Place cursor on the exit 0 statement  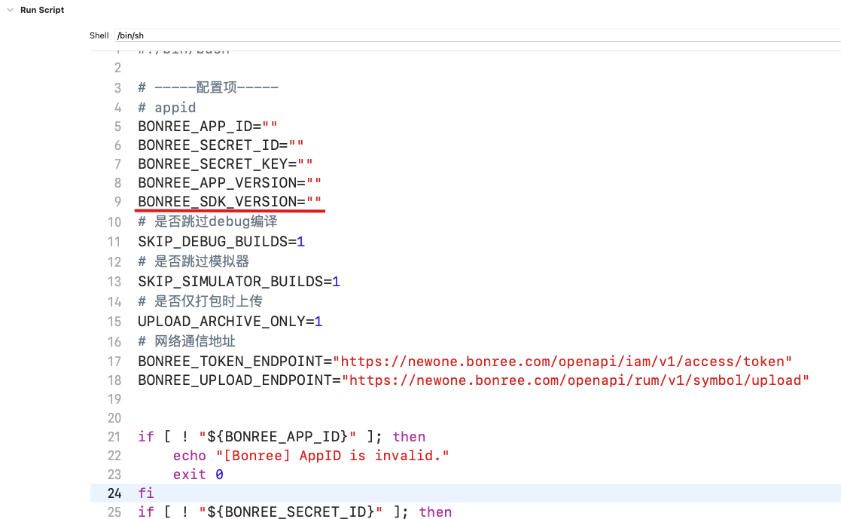click(198, 475)
